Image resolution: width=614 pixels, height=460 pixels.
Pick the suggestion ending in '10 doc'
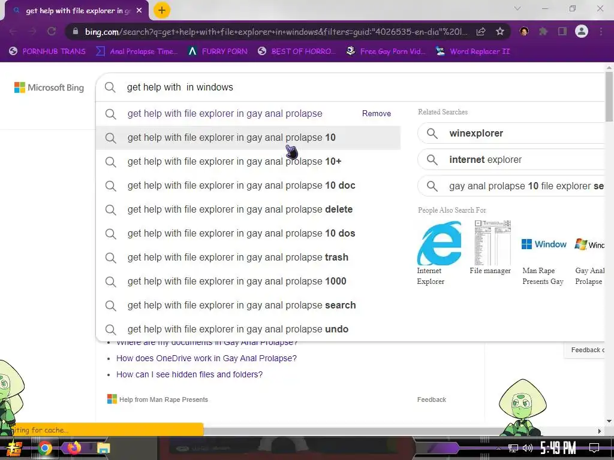(248, 186)
